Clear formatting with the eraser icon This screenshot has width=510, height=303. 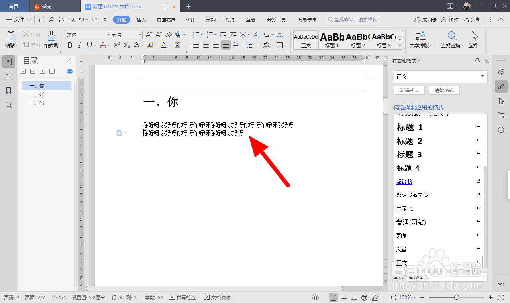[x=168, y=35]
